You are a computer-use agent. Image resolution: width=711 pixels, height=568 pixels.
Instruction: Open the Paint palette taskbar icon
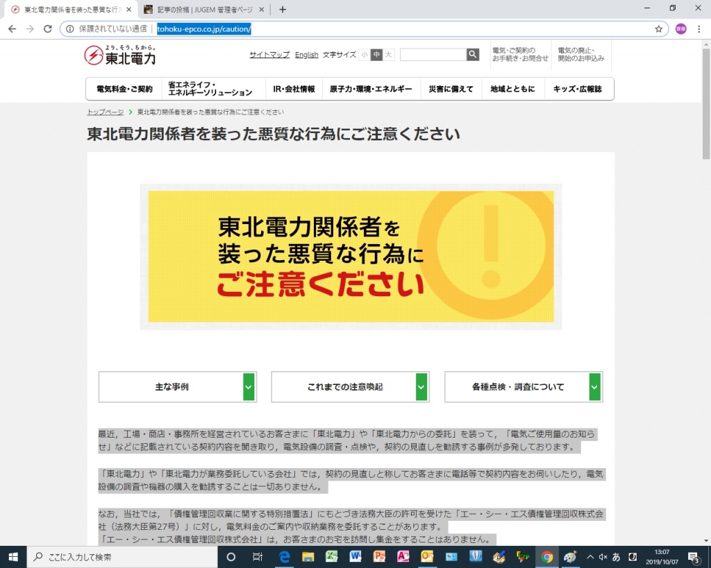coord(570,557)
